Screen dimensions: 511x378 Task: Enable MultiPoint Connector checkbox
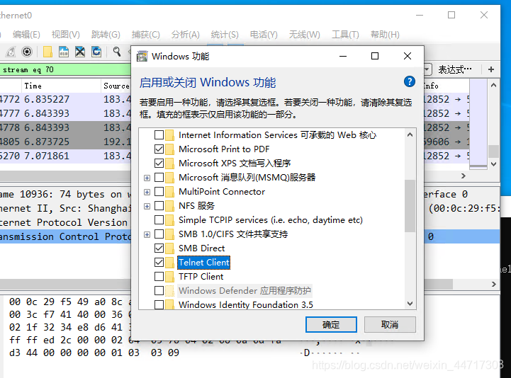159,191
